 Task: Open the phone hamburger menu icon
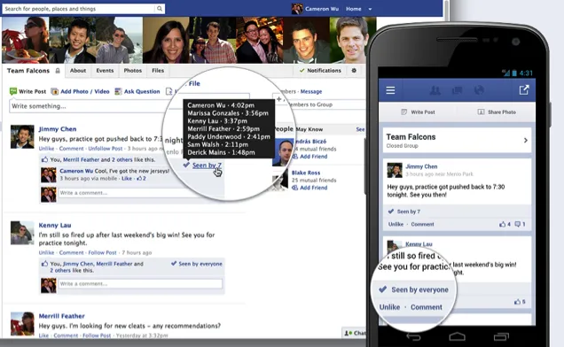tap(390, 90)
